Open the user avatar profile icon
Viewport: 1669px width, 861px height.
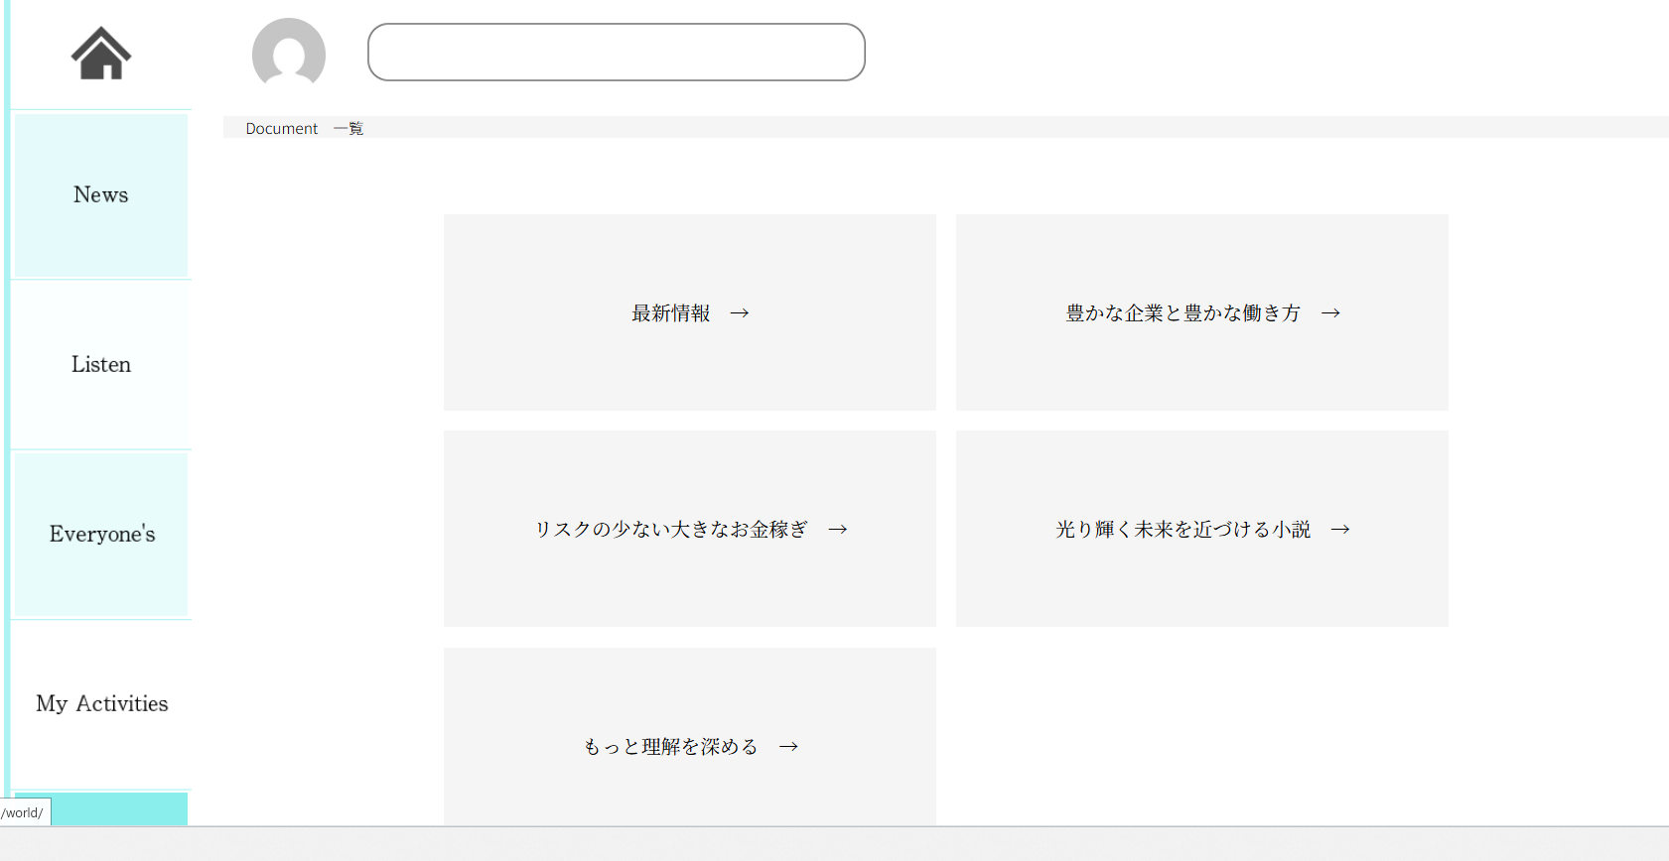pyautogui.click(x=289, y=54)
